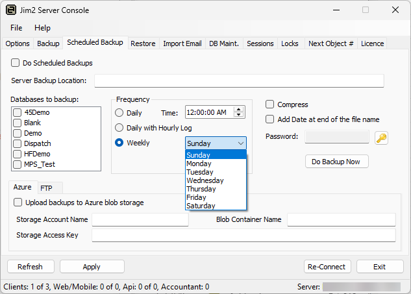Viewport: 411px width, 294px height.
Task: Pick Wednesday from the weekday list
Action: 205,180
